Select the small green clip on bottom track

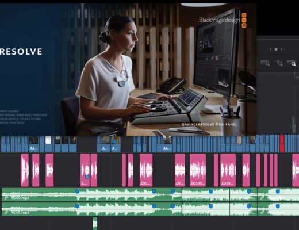point(95,224)
